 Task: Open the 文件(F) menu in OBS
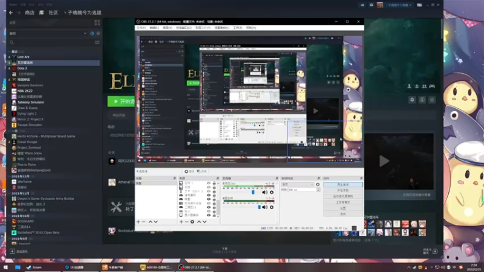[x=141, y=28]
